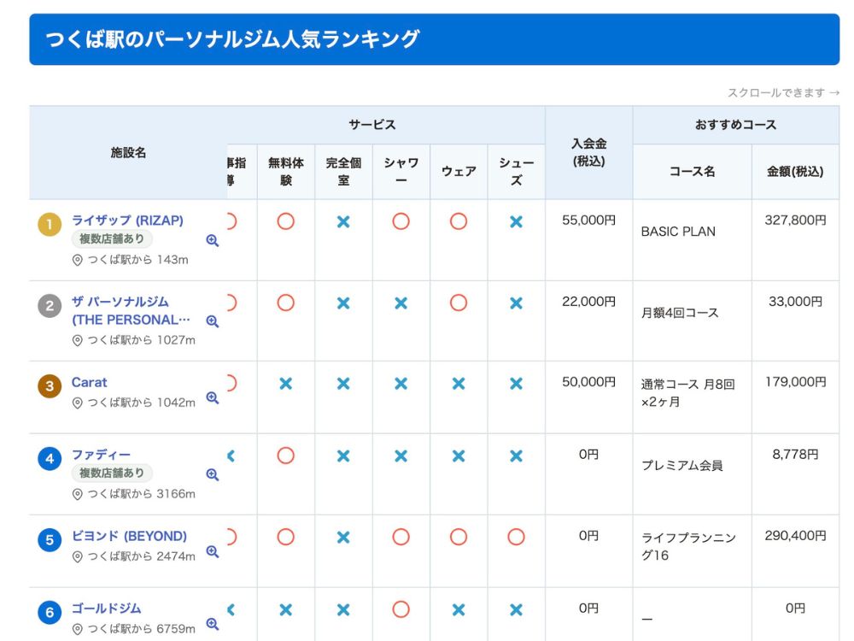Click the magnifier icon in the ファディー row

click(x=213, y=474)
